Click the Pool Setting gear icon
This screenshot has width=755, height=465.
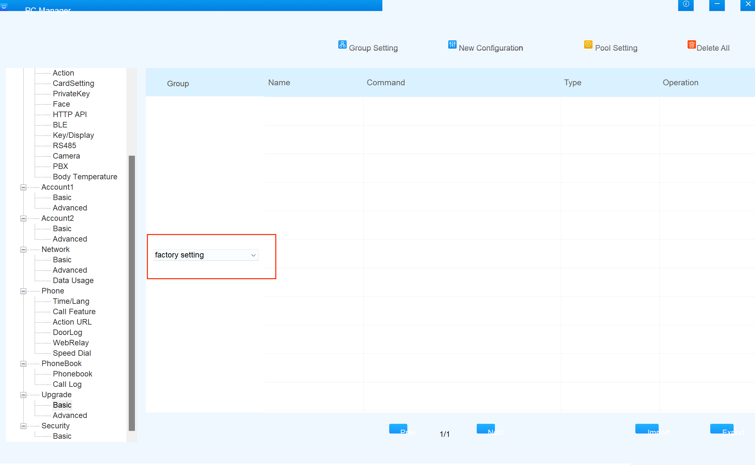[x=588, y=44]
